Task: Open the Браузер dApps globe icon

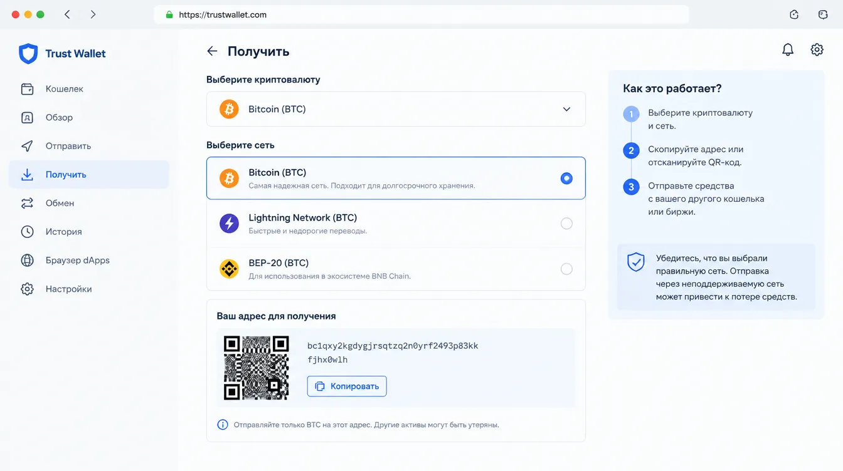Action: pyautogui.click(x=27, y=261)
